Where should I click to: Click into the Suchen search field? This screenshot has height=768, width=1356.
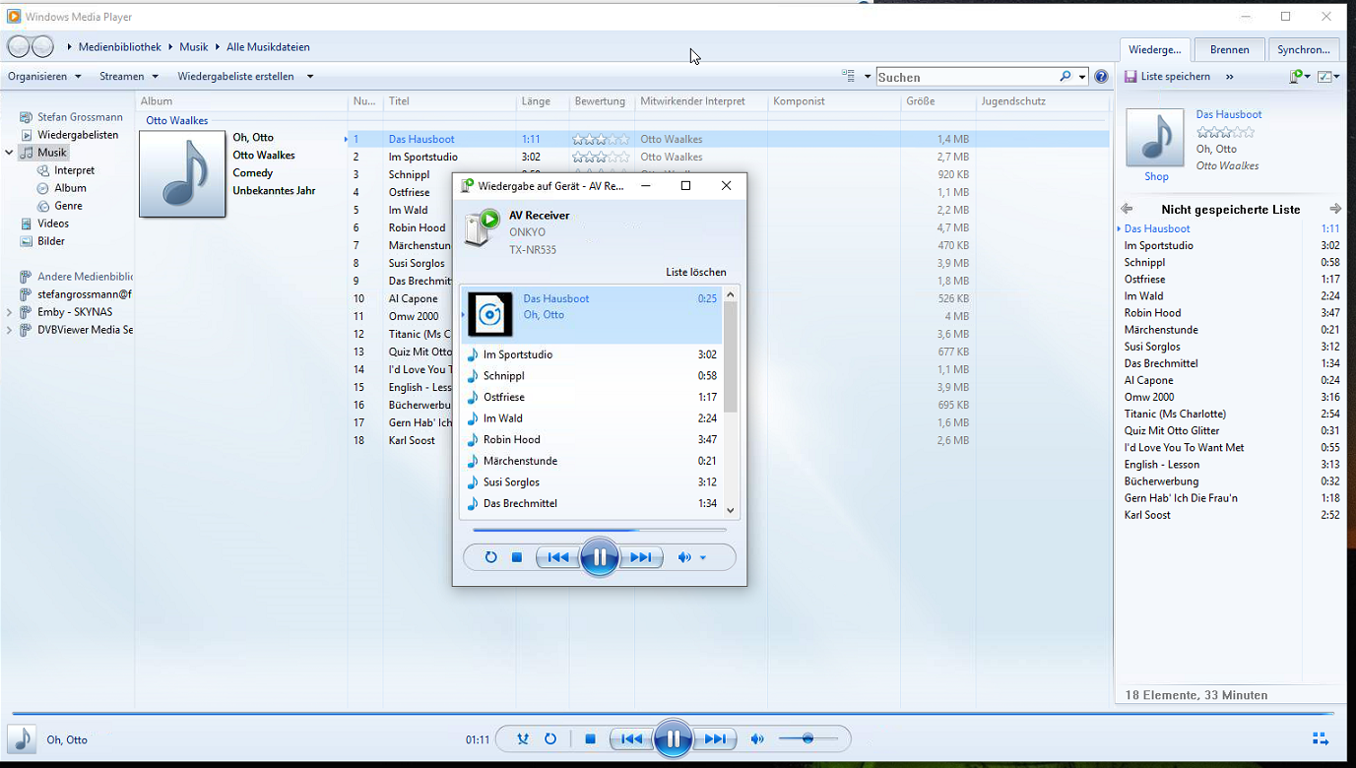(967, 77)
